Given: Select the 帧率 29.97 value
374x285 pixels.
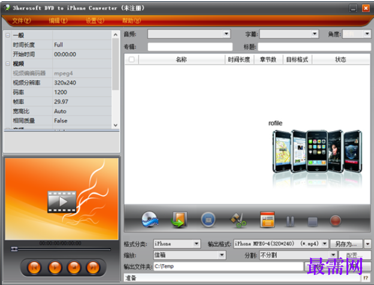Looking at the screenshot, I should pyautogui.click(x=82, y=102).
